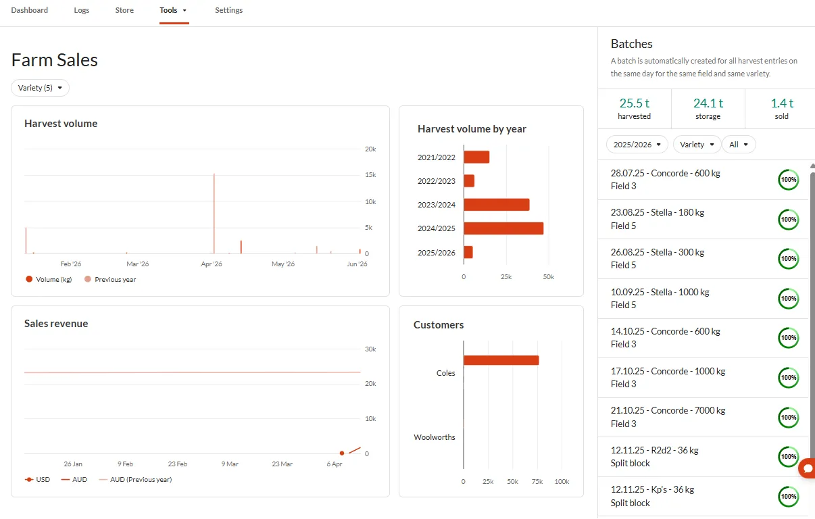Image resolution: width=815 pixels, height=519 pixels.
Task: Open batch 14.10.25 Concorde 600 kg
Action: coord(703,338)
